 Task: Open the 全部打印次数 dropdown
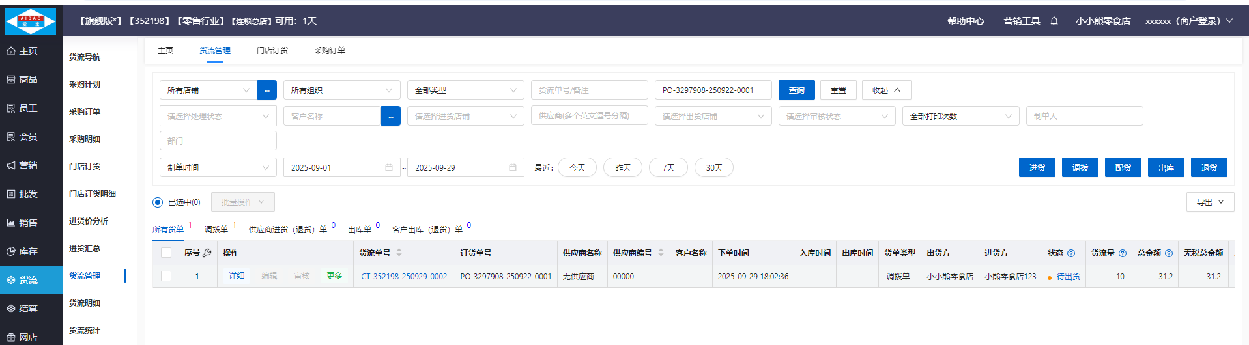pos(960,116)
